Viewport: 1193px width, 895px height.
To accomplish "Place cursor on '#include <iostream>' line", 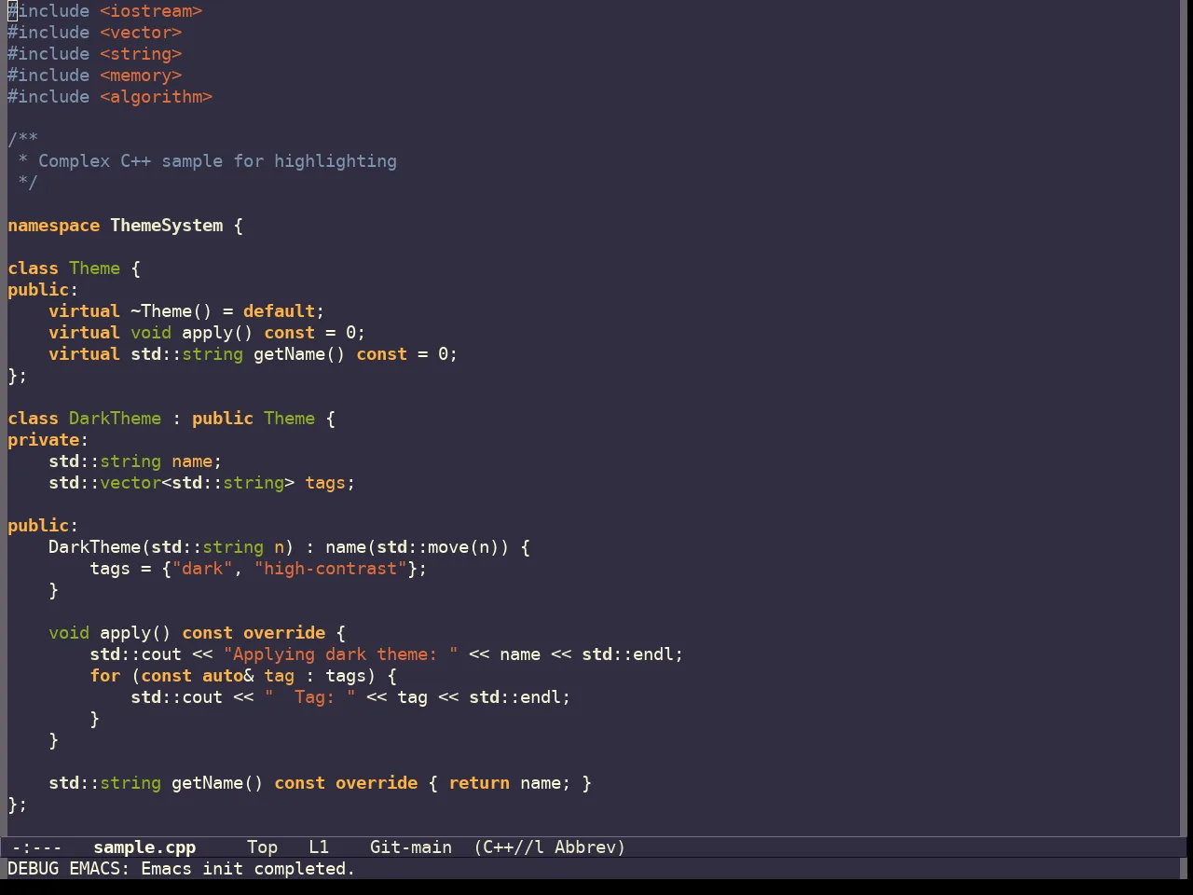I will (x=105, y=11).
